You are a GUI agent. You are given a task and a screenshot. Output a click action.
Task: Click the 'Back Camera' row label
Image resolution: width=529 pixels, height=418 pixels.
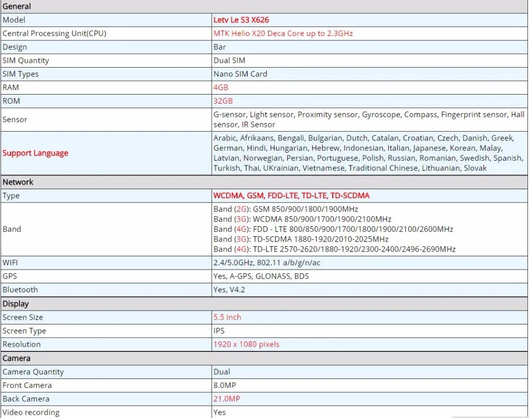pyautogui.click(x=26, y=399)
